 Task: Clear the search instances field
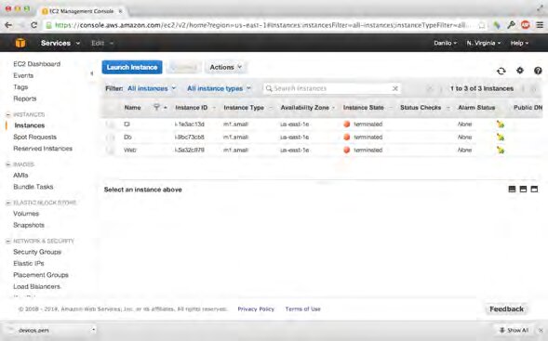coord(394,88)
